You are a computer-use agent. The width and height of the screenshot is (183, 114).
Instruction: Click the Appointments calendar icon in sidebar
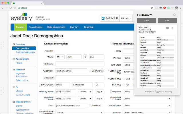(x=14, y=59)
